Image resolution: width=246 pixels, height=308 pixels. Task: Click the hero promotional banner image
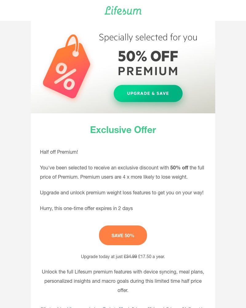[123, 67]
